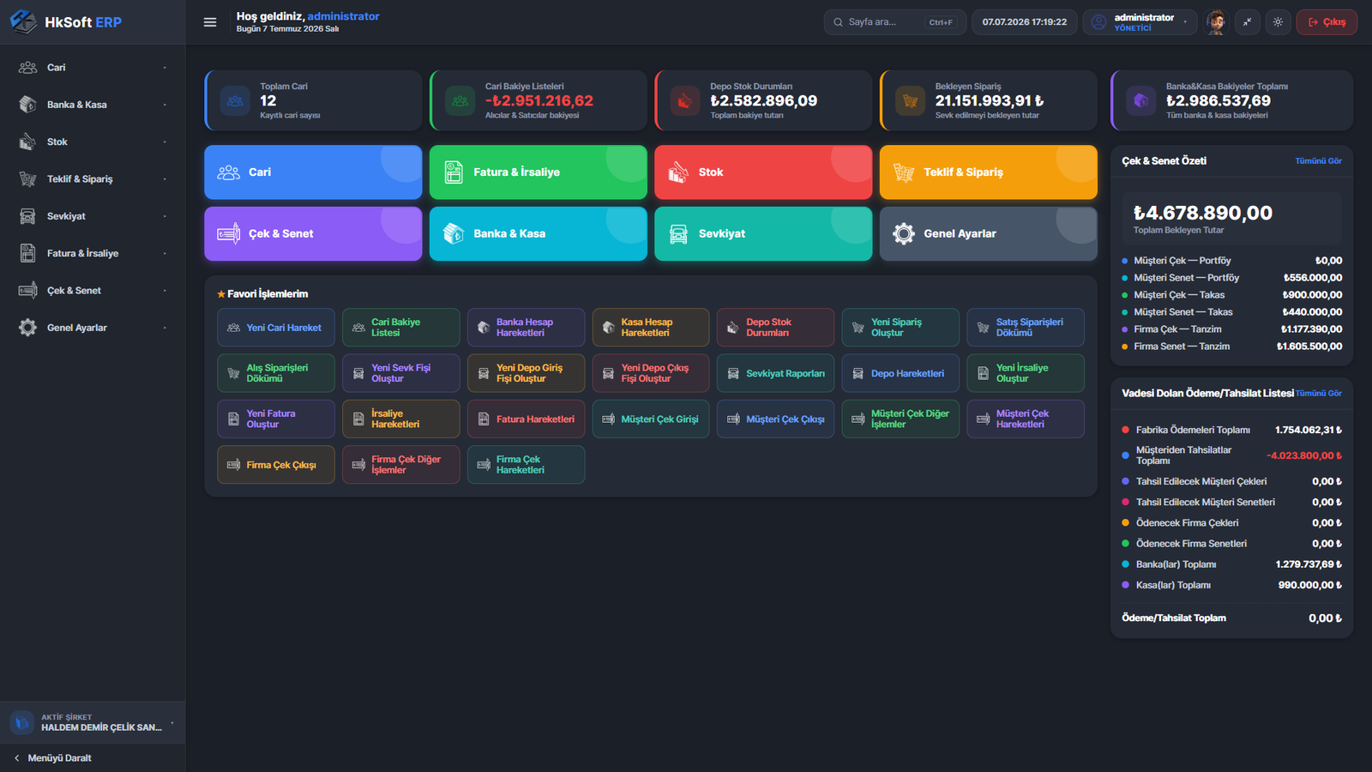
Task: Open the purple Çek & Senet tile
Action: click(x=313, y=233)
